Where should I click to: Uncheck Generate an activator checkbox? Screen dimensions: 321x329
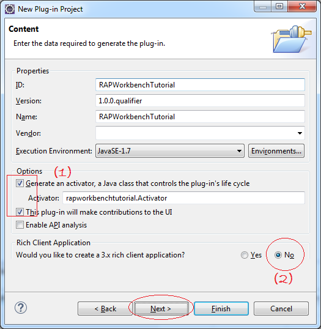click(x=20, y=183)
